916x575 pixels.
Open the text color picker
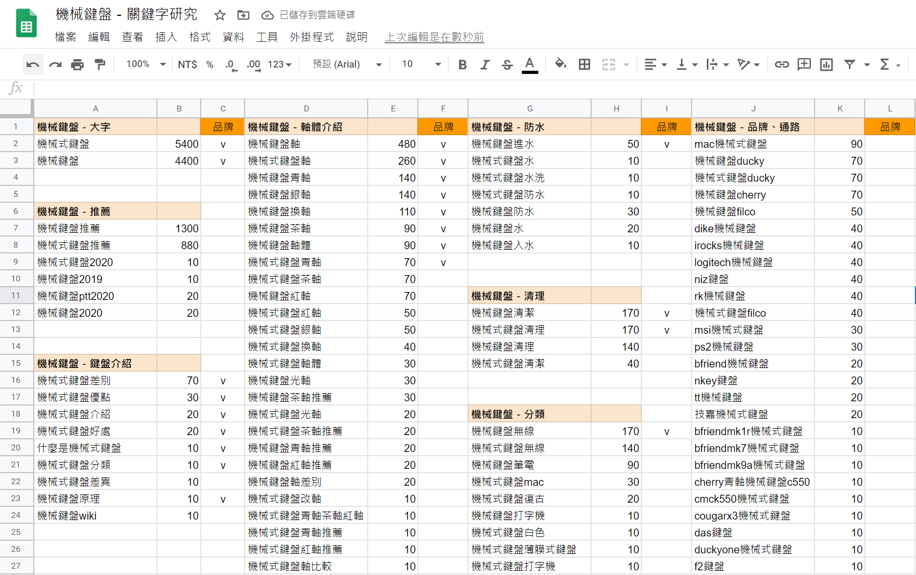click(x=529, y=64)
